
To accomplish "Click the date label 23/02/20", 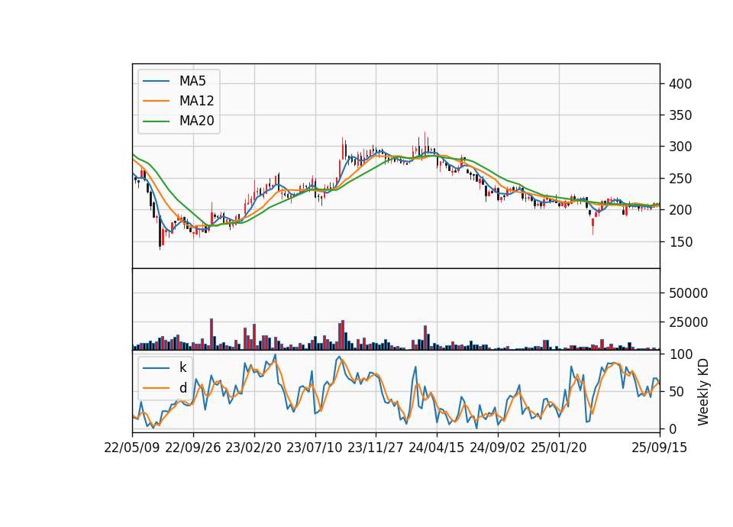I will [x=253, y=448].
